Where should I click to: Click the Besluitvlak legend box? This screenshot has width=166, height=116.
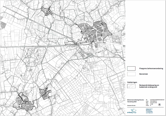tap(131, 74)
